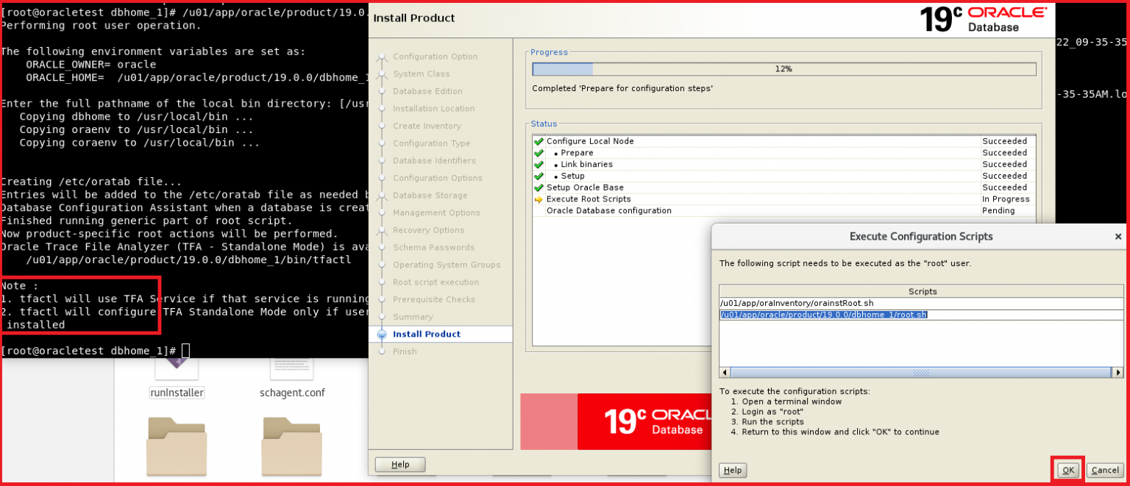Click OK in the Execute Configuration Scripts dialog
This screenshot has width=1130, height=486.
pos(1068,470)
